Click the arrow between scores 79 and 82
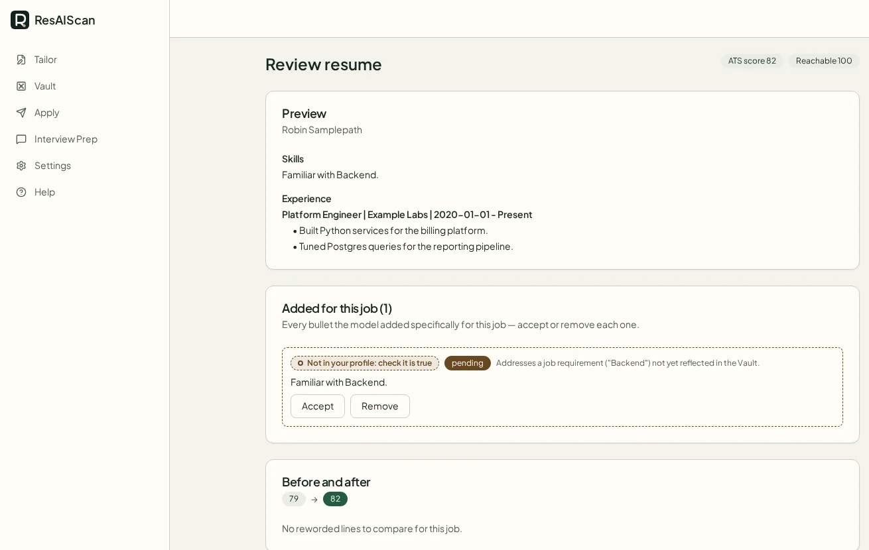The image size is (869, 550). point(314,500)
